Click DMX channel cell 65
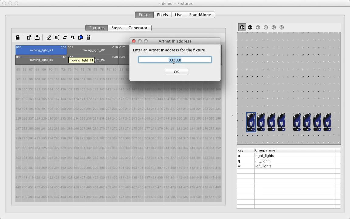This screenshot has width=350, height=219. [x=18, y=69]
